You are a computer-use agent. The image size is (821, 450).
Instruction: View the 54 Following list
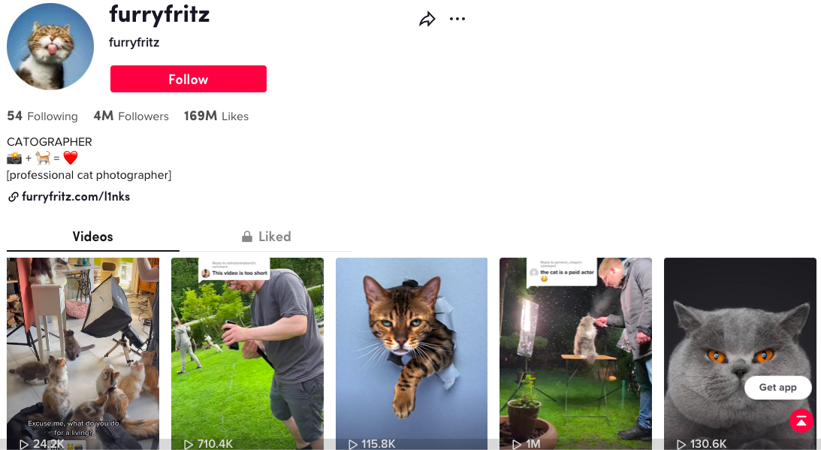(42, 116)
